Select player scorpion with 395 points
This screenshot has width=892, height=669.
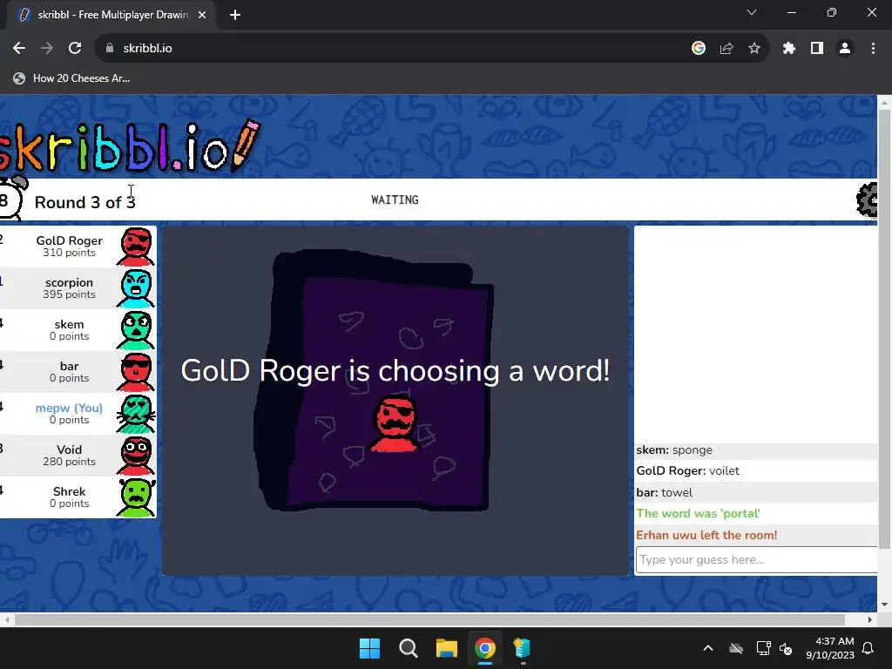click(x=78, y=288)
